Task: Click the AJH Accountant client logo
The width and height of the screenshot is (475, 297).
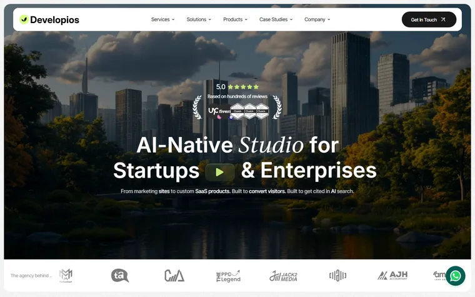Action: 392,276
